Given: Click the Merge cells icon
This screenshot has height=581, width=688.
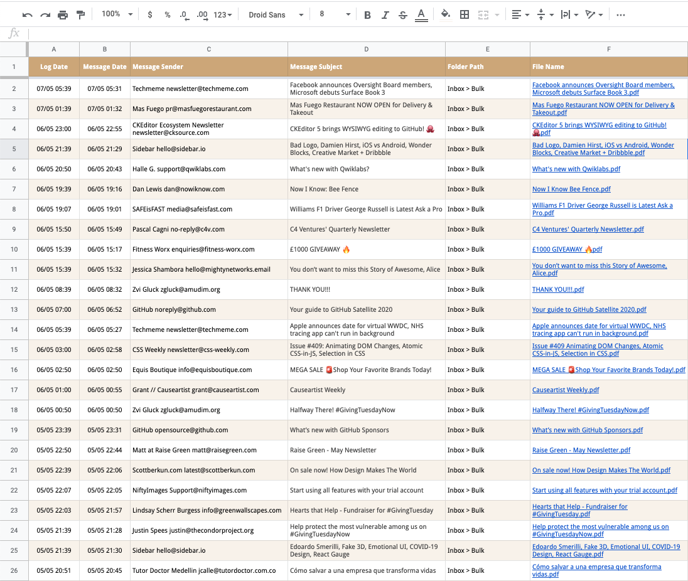Looking at the screenshot, I should point(483,15).
